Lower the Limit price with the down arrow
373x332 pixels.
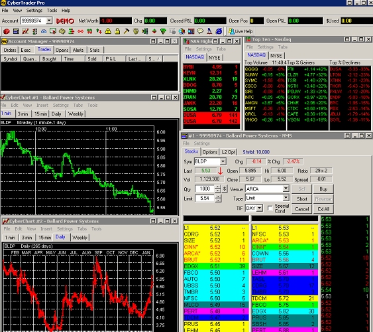(x=218, y=200)
